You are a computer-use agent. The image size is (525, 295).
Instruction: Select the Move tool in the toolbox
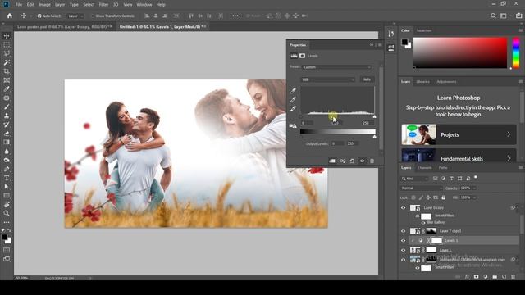pos(7,36)
